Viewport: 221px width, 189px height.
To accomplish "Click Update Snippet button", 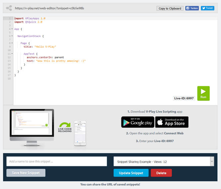I will coord(131,173).
